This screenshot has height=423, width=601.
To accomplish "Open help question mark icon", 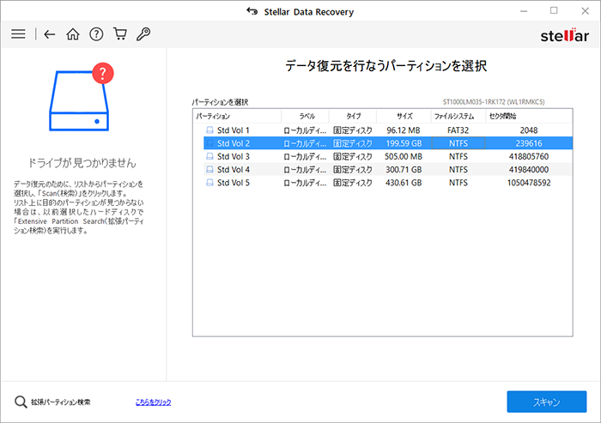I will coord(96,34).
